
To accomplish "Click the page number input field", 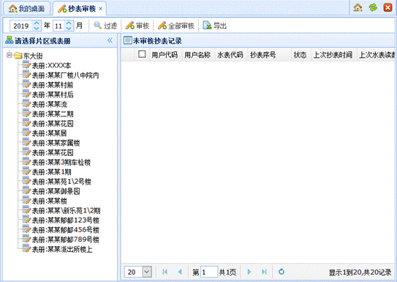I will (x=209, y=272).
